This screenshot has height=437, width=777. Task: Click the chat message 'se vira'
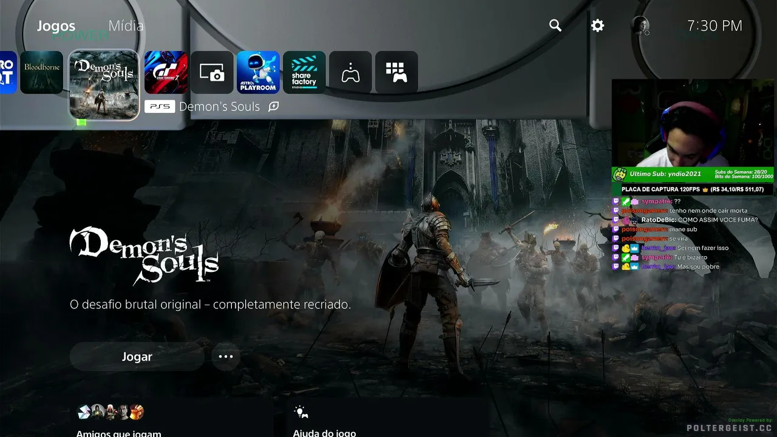(680, 239)
